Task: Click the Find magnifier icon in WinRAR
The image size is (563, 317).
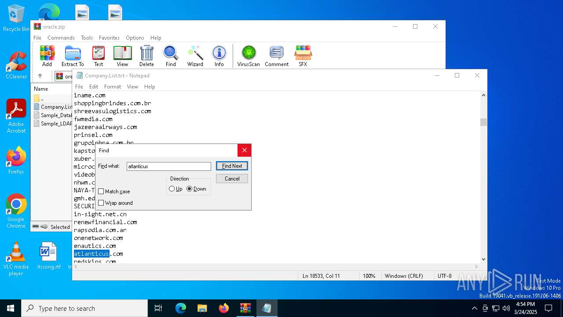Action: 171,56
